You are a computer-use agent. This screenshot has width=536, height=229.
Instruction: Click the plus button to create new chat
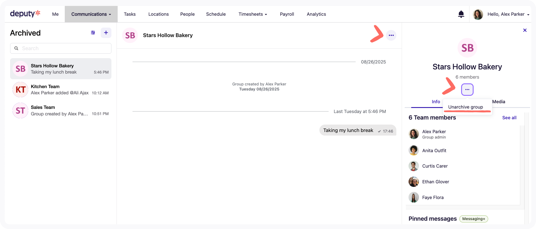pos(106,33)
